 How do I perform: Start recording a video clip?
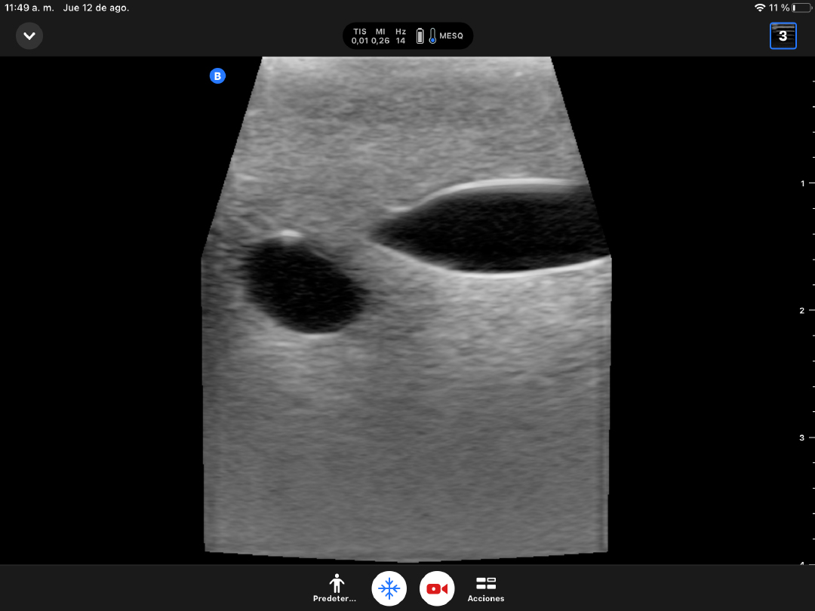click(437, 588)
